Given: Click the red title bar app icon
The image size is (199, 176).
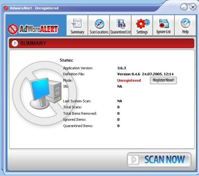Looking at the screenshot, I should point(6,8).
